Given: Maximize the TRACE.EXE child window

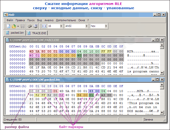Looking at the screenshot, I should pyautogui.click(x=158, y=40).
